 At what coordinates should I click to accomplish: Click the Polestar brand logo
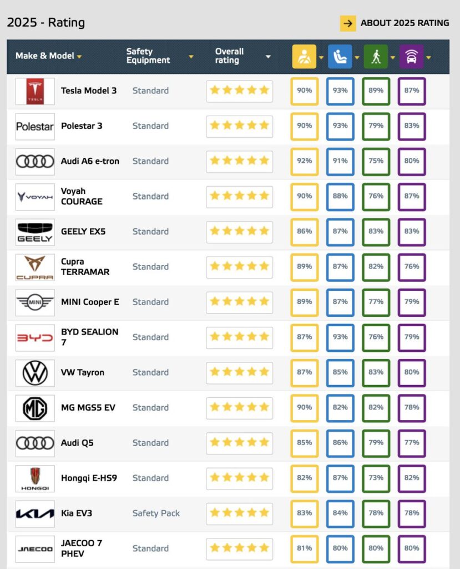point(35,126)
